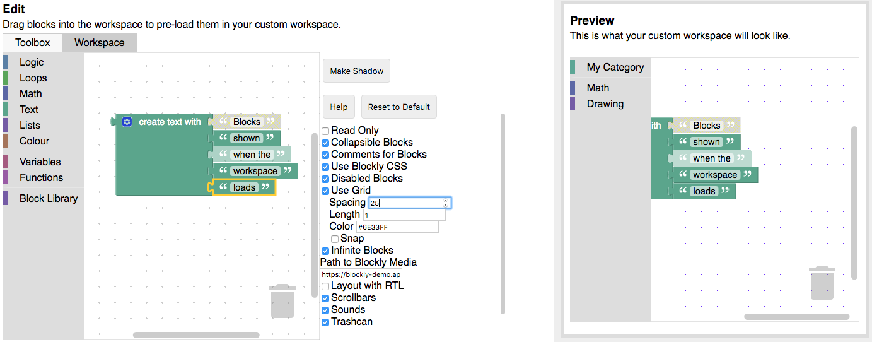872x342 pixels.
Task: Click the grid Spacing stepper arrows
Action: click(446, 203)
